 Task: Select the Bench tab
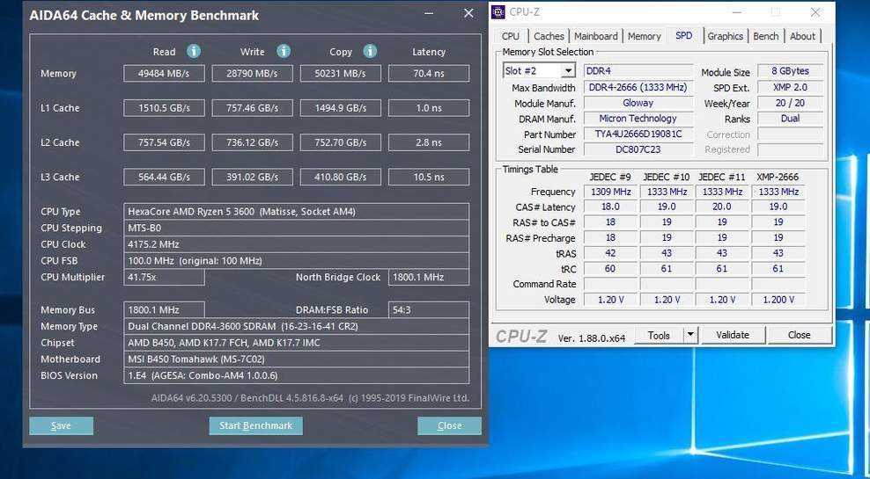pos(766,36)
